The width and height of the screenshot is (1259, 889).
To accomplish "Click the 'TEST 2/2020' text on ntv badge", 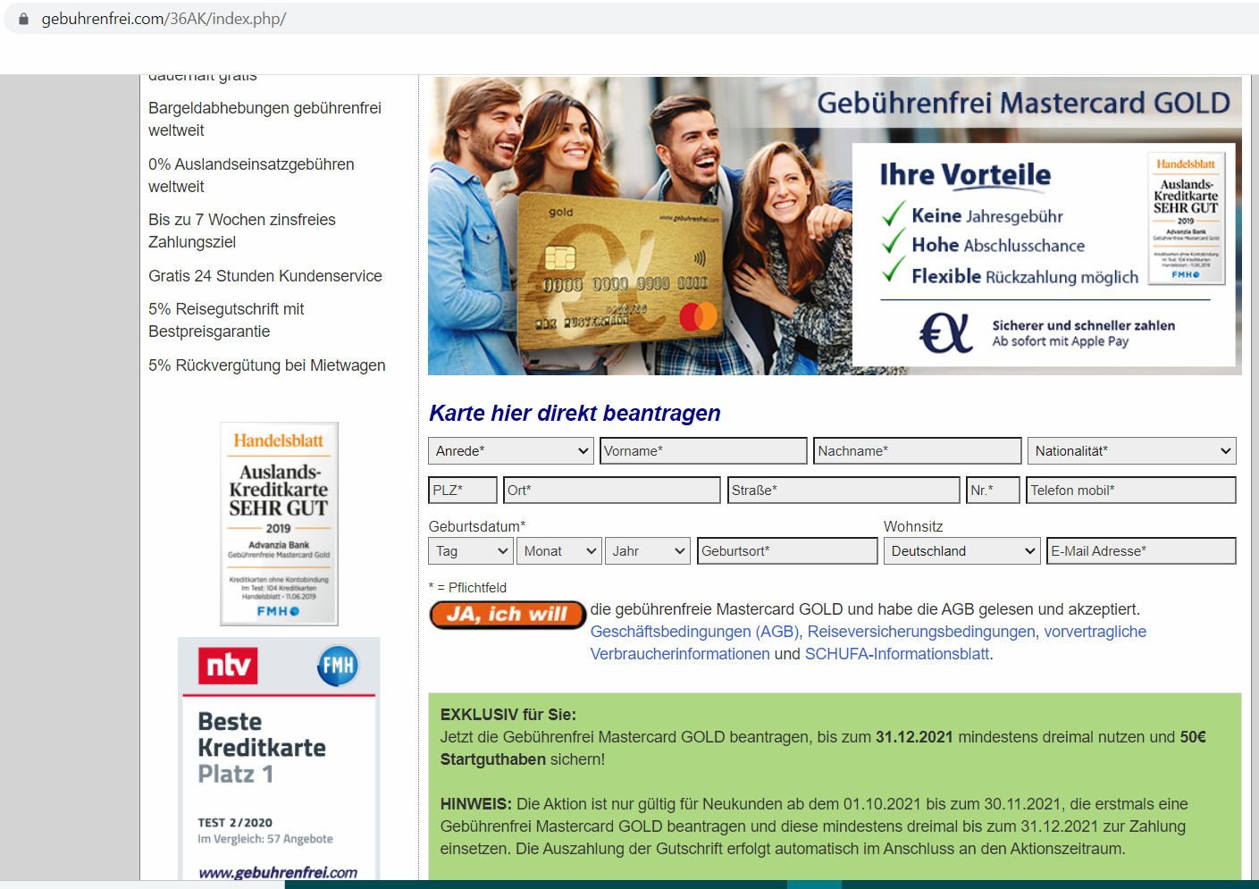I will (235, 822).
